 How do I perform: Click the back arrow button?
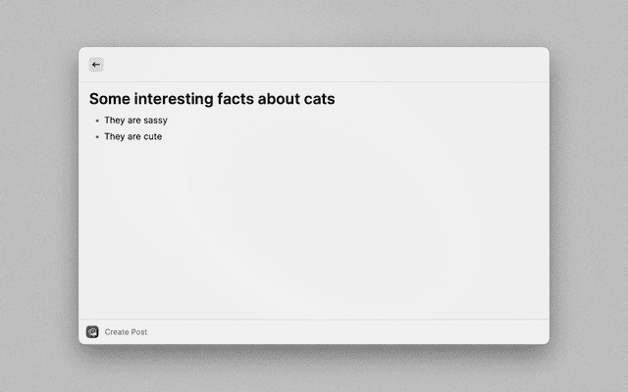[95, 65]
